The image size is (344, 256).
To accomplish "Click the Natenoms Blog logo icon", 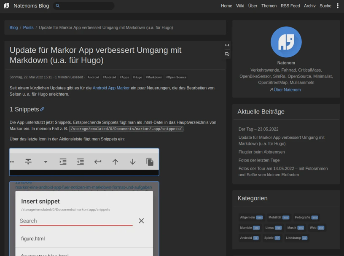I will point(7,6).
